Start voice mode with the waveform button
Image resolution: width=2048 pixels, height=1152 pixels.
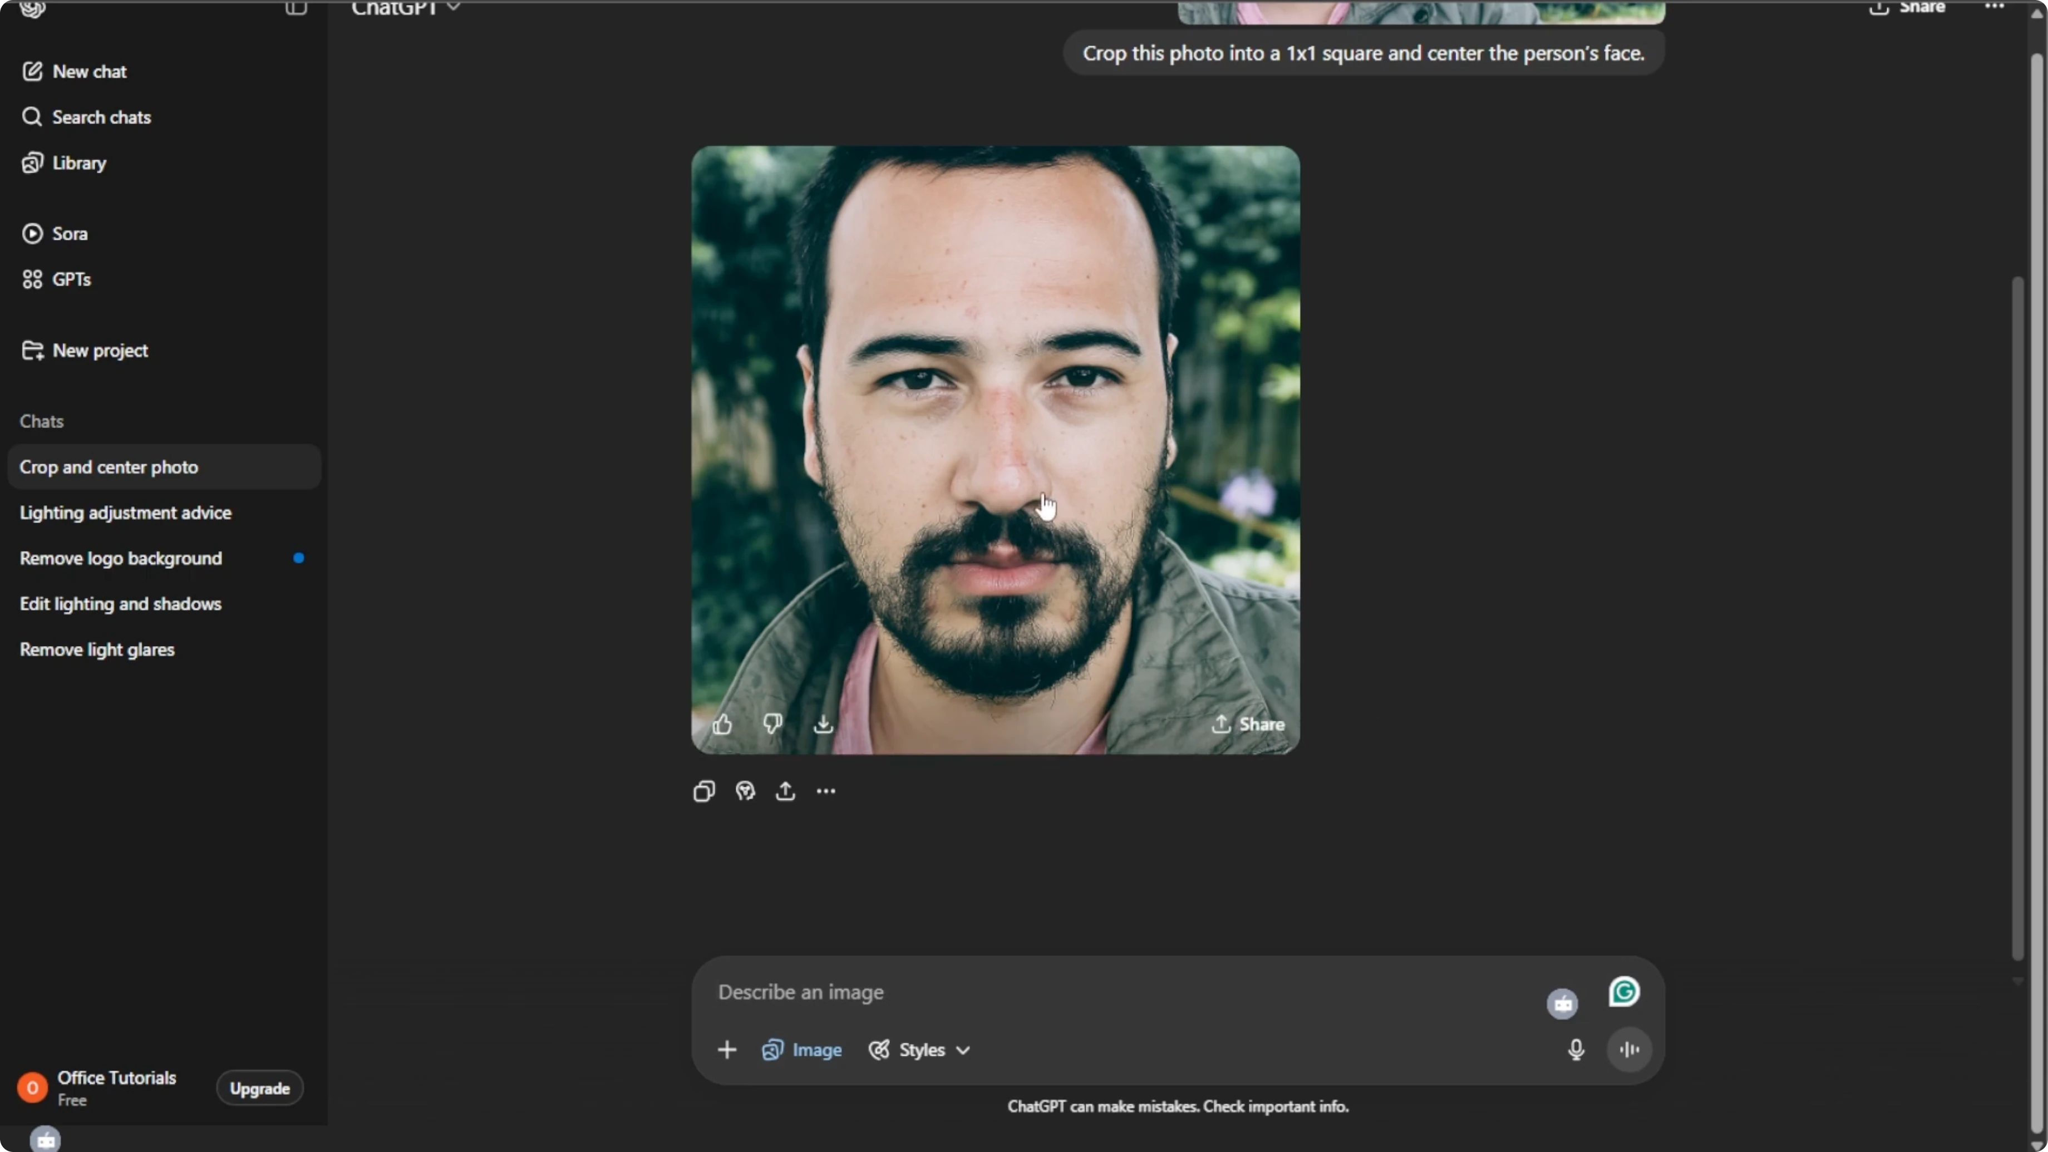tap(1629, 1050)
